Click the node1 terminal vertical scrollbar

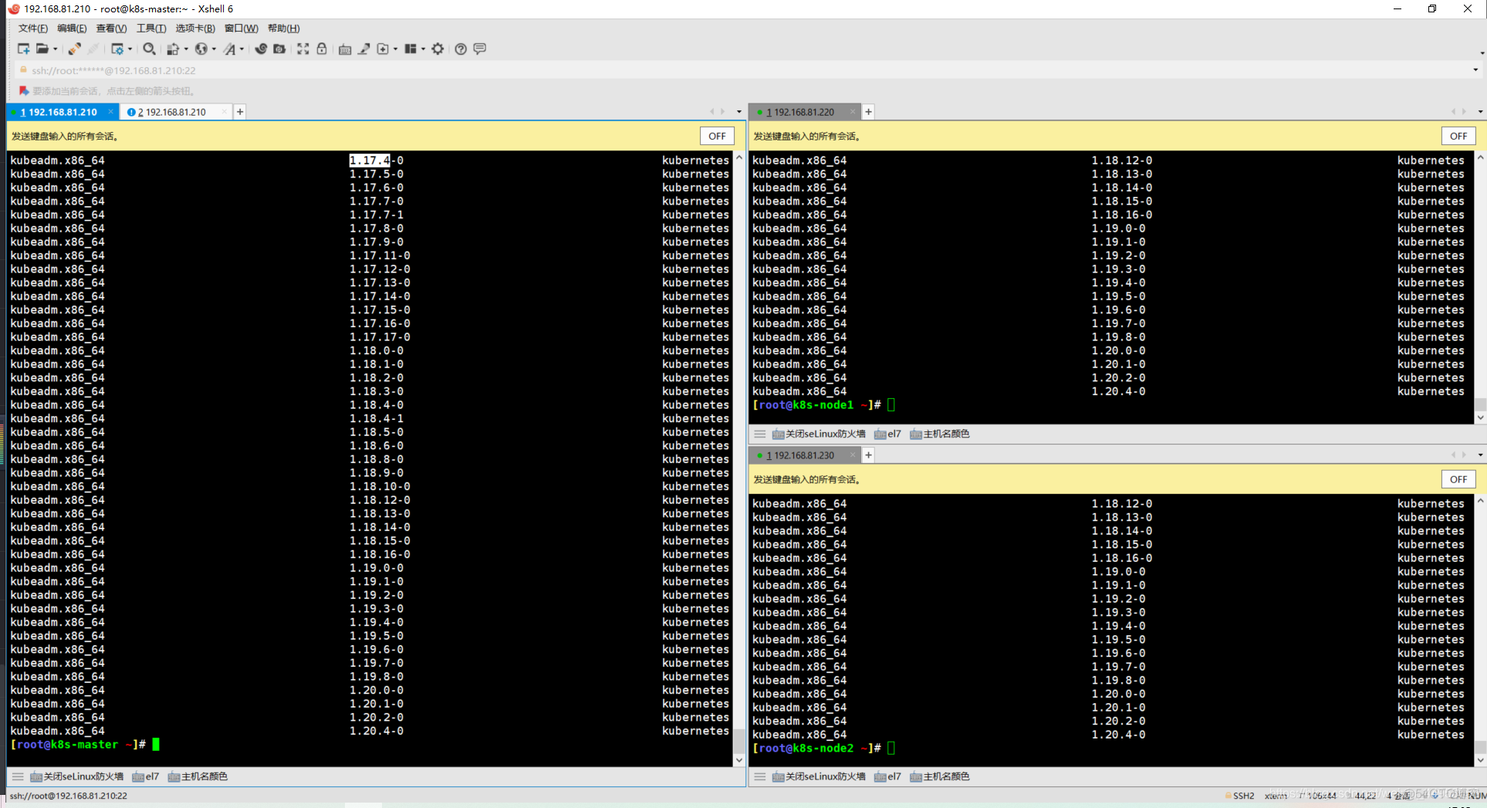pyautogui.click(x=1480, y=287)
